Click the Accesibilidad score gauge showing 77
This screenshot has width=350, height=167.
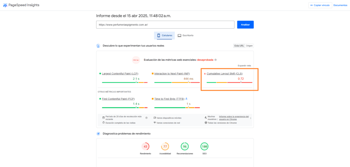click(165, 147)
